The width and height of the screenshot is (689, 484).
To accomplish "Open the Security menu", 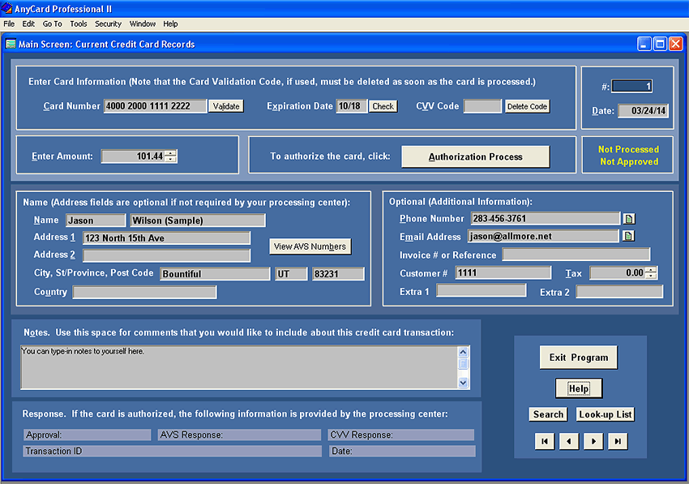I will (108, 24).
